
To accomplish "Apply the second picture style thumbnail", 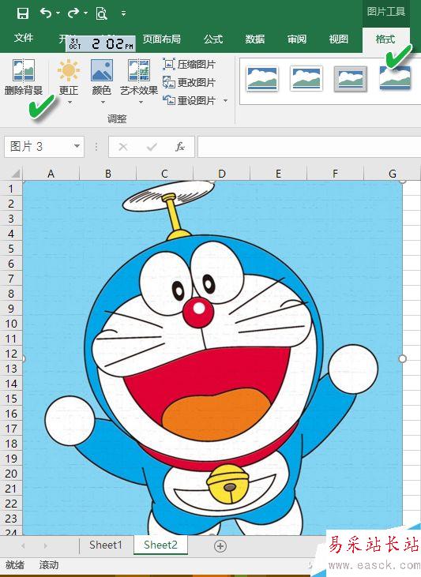I will [306, 78].
